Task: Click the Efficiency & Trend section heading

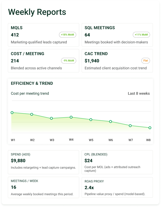Action: click(32, 83)
